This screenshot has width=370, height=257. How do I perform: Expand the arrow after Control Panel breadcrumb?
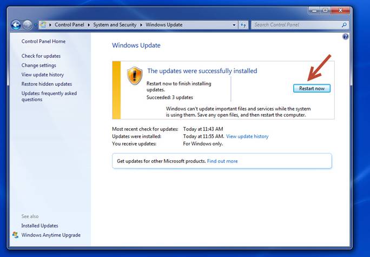tap(90, 25)
